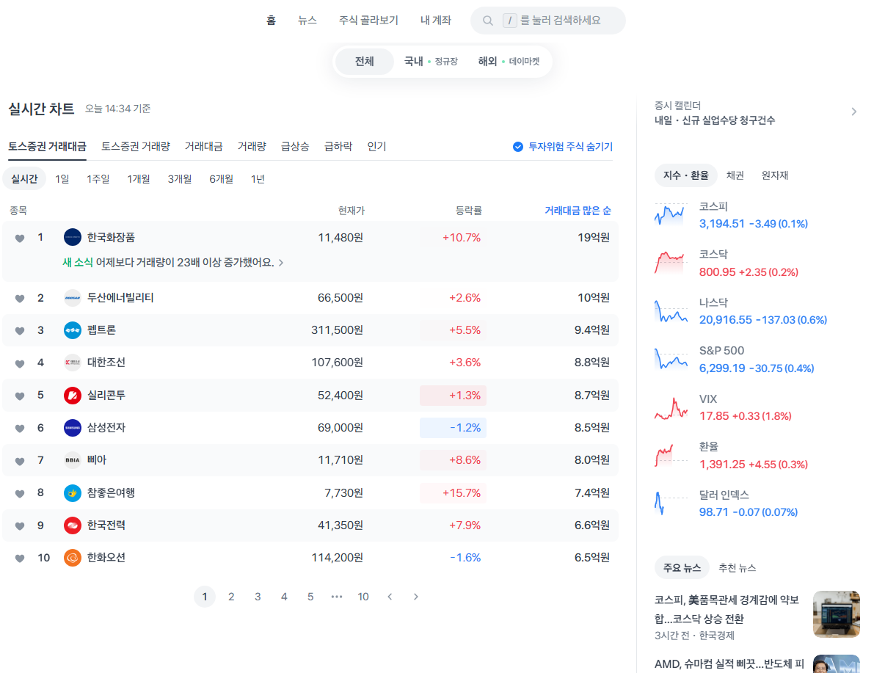Screen dimensions: 874x673
Task: Open thumbnail for the AMD news article
Action: pos(836,663)
